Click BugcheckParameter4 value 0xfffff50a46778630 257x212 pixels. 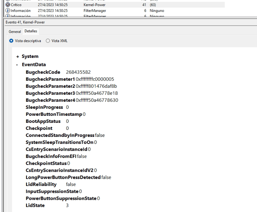[97, 100]
